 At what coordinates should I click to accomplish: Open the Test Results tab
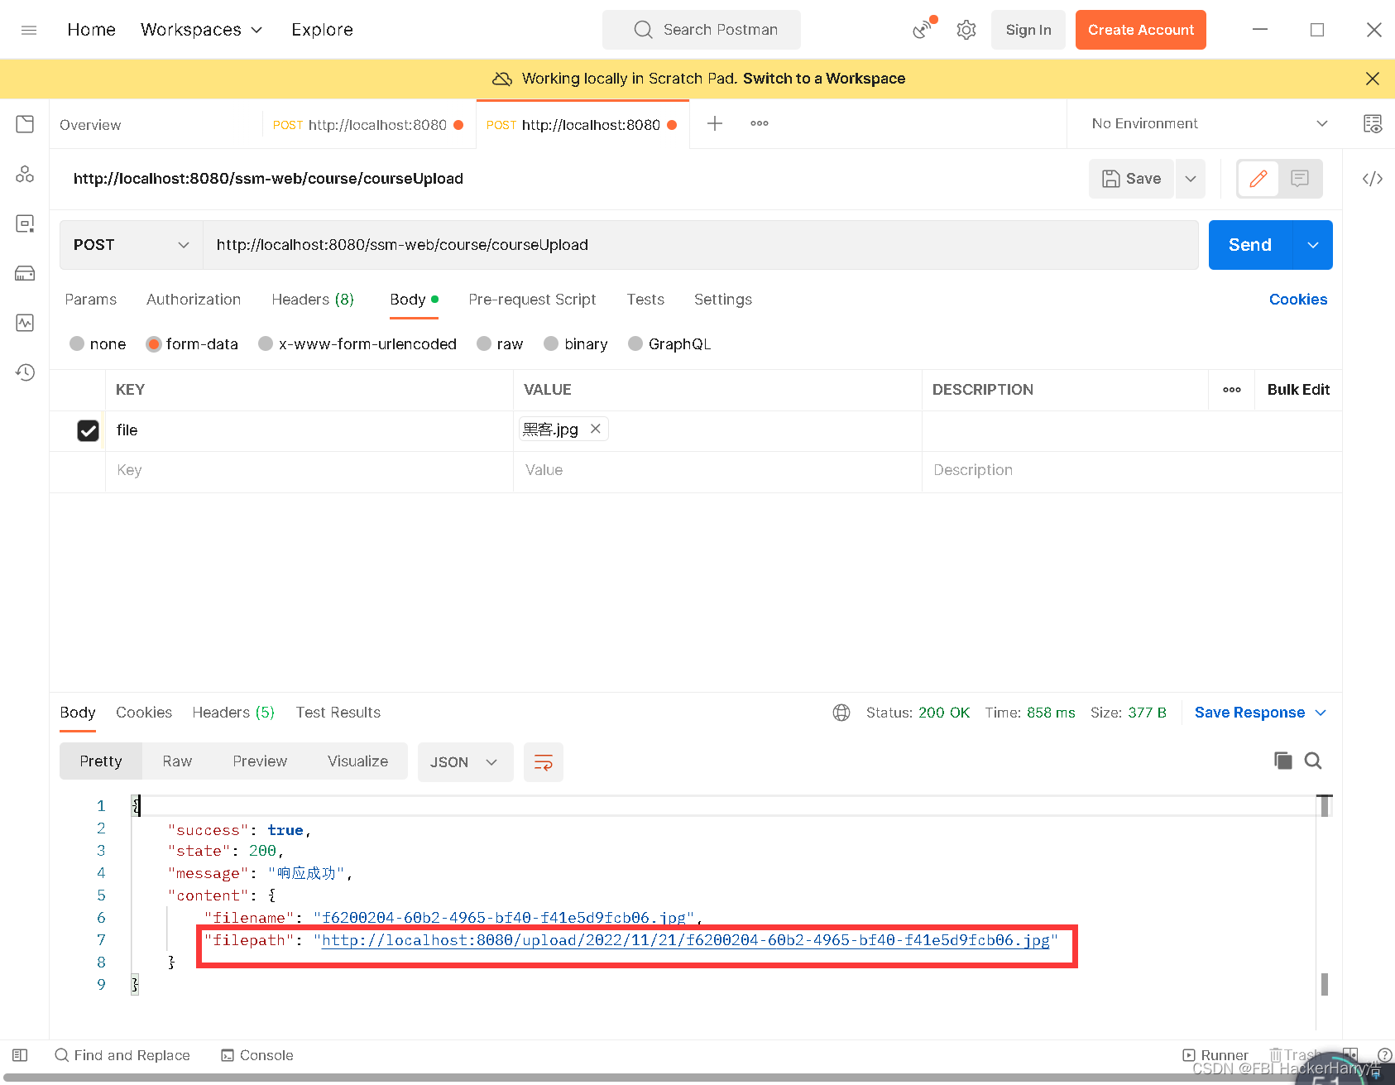tap(338, 713)
